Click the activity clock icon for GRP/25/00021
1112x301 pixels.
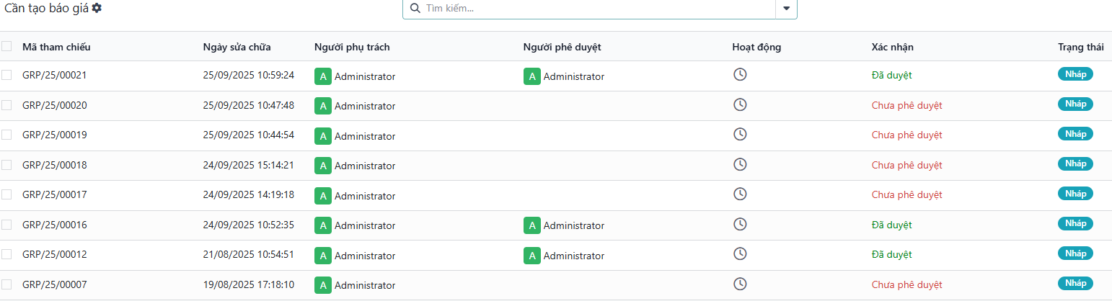tap(739, 74)
